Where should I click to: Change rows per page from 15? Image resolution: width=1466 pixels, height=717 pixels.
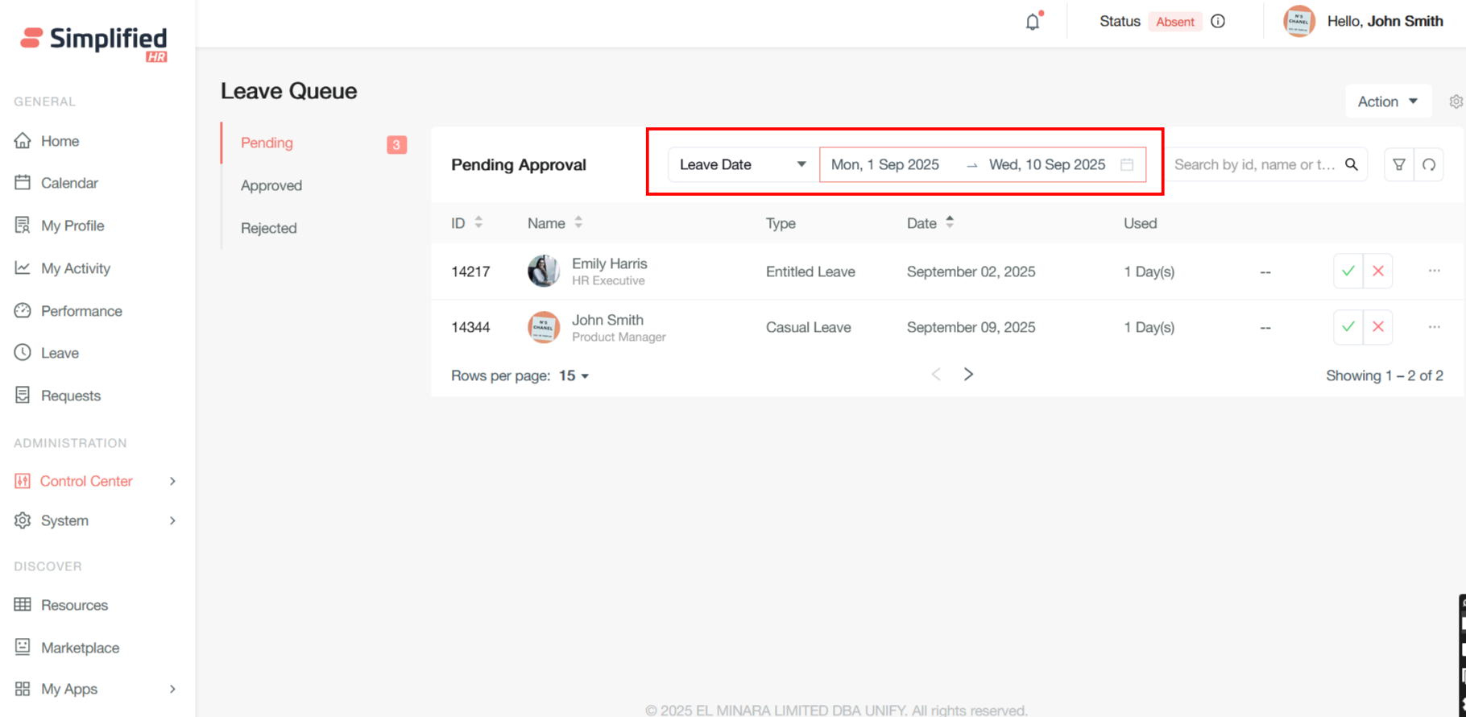click(x=574, y=376)
